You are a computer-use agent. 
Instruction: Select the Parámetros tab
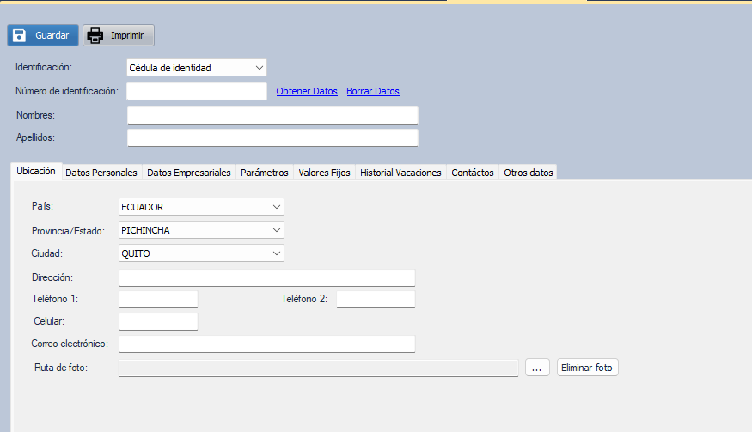pos(265,173)
